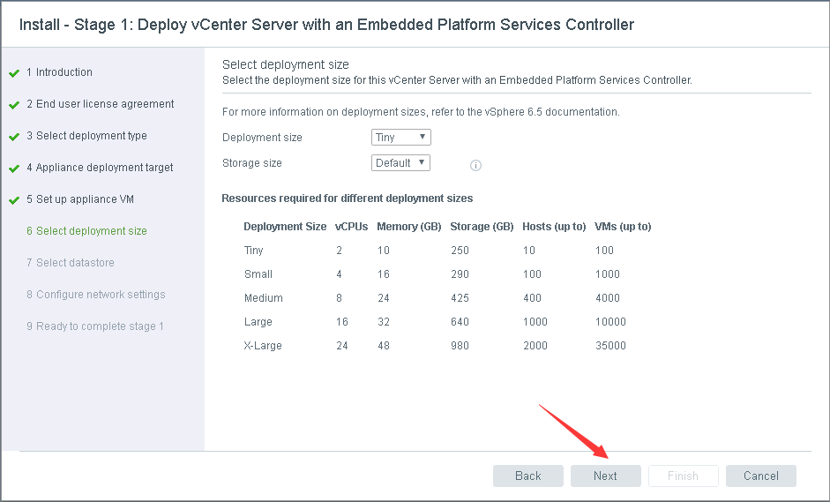The height and width of the screenshot is (502, 830).
Task: Select step 7 Select datastore
Action: coord(71,263)
